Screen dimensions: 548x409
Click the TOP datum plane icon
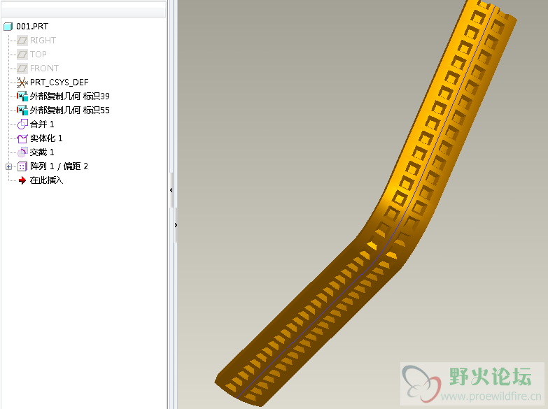tap(22, 55)
